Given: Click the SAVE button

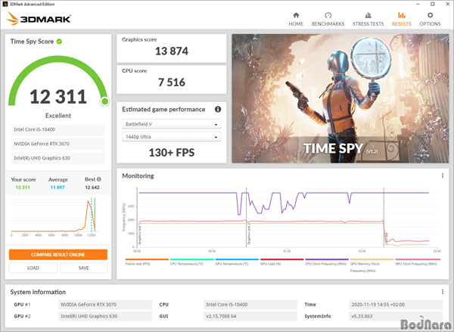Looking at the screenshot, I should 84,268.
